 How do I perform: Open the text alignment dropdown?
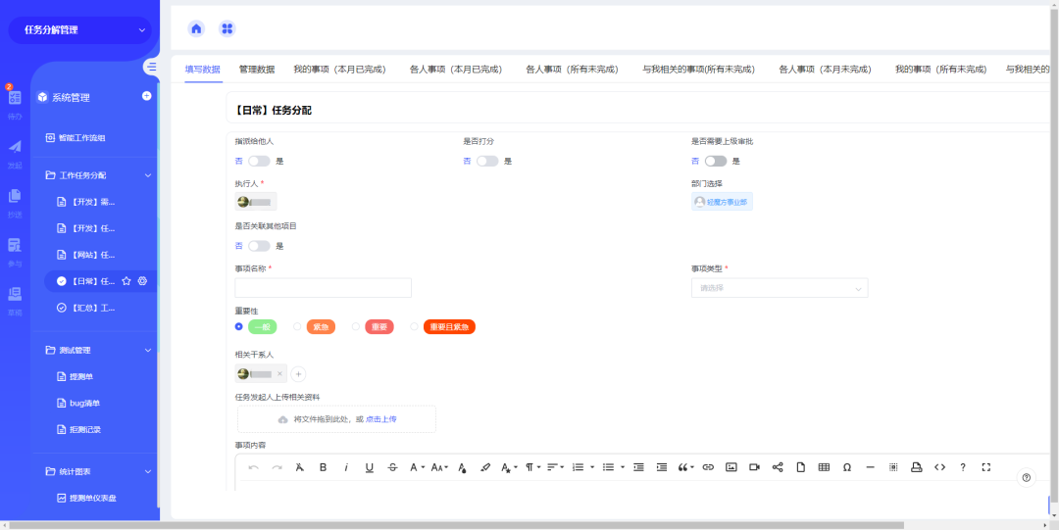[556, 467]
